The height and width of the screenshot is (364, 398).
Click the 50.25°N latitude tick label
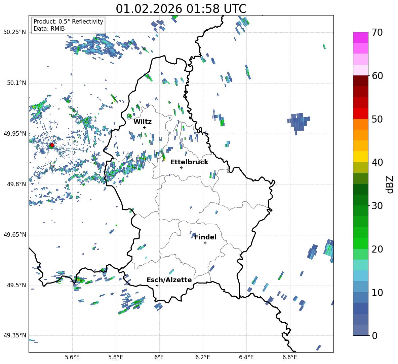coord(15,32)
